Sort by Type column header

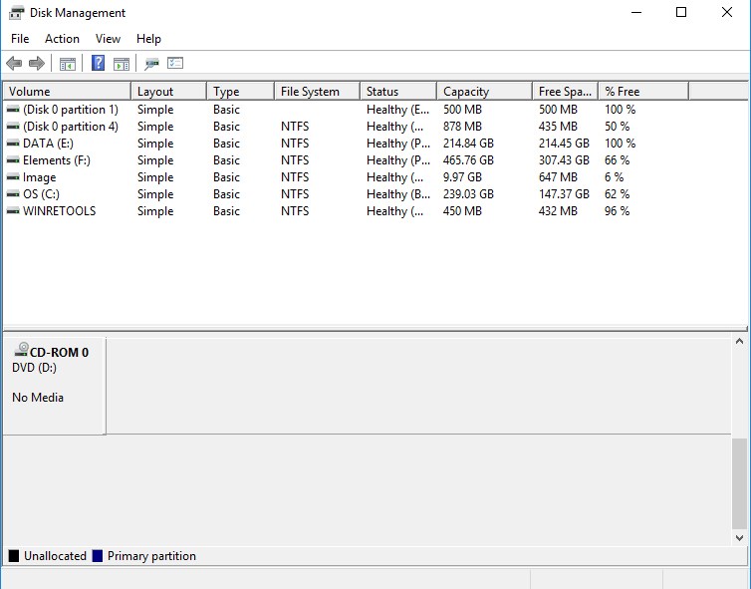click(240, 91)
